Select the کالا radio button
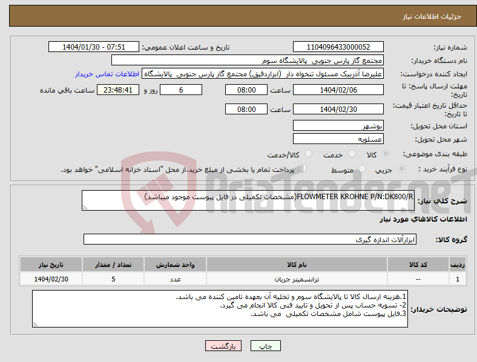The width and height of the screenshot is (477, 362). pos(386,154)
